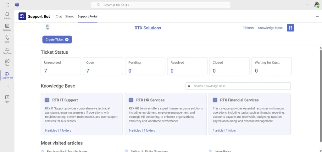The image size is (322, 152).
Task: Open the Unresolved tickets card
Action: 61,66
